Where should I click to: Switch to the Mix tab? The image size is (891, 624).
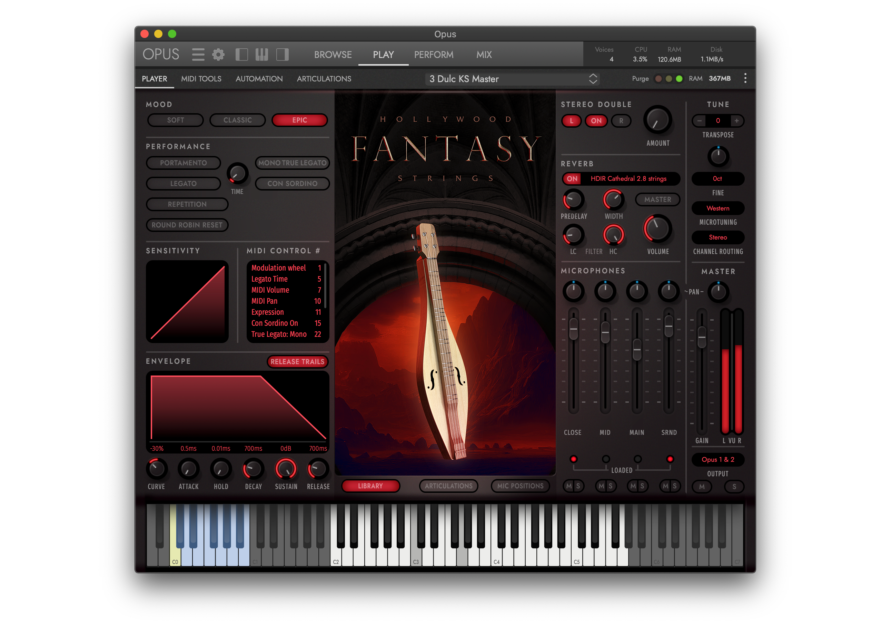(484, 55)
